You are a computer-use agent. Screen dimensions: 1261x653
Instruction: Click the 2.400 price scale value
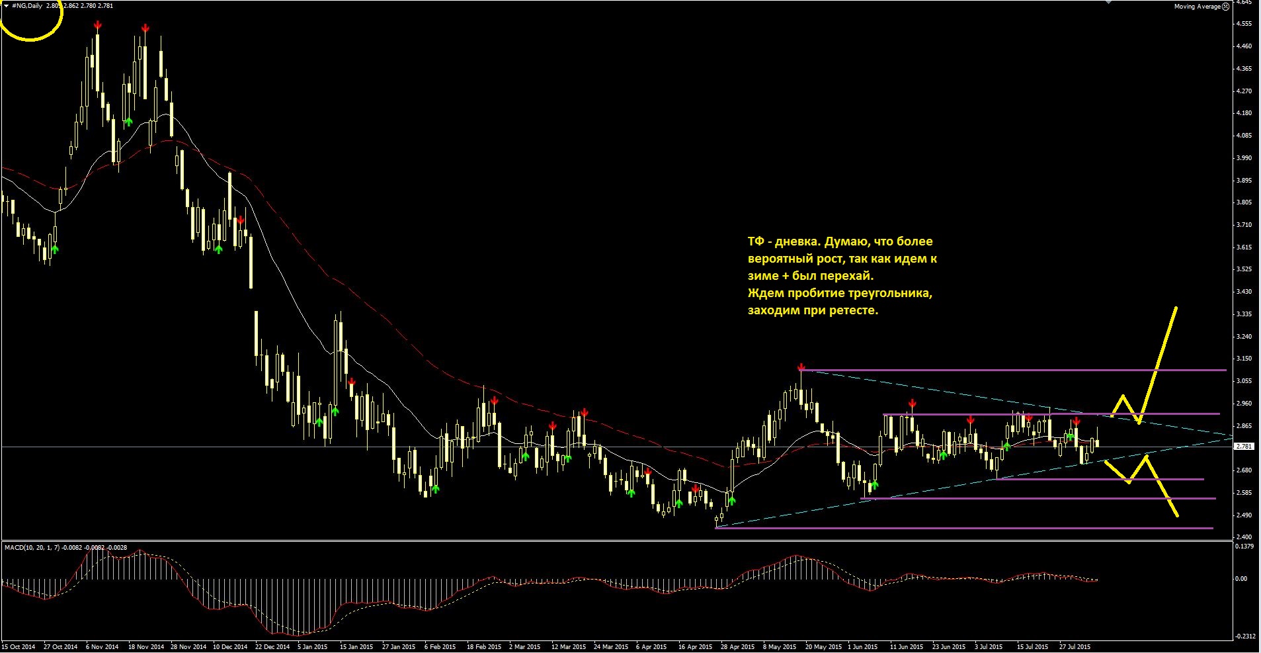point(1244,537)
